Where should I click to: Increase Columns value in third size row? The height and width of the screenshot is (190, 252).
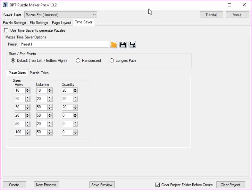coord(50,106)
